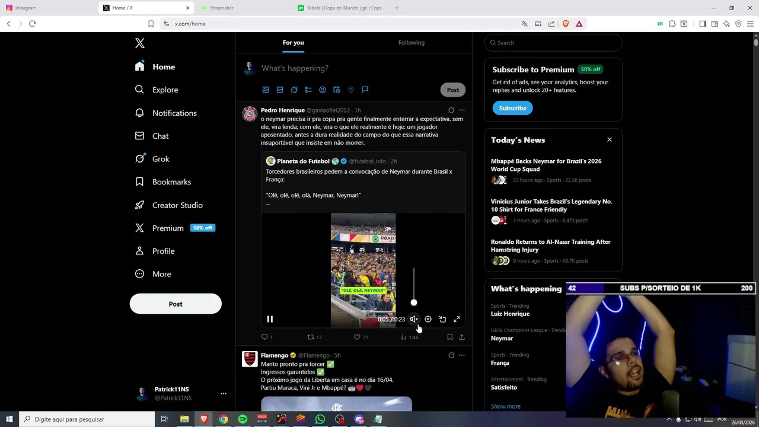Switch to the Following tab
Image resolution: width=759 pixels, height=427 pixels.
click(x=411, y=43)
